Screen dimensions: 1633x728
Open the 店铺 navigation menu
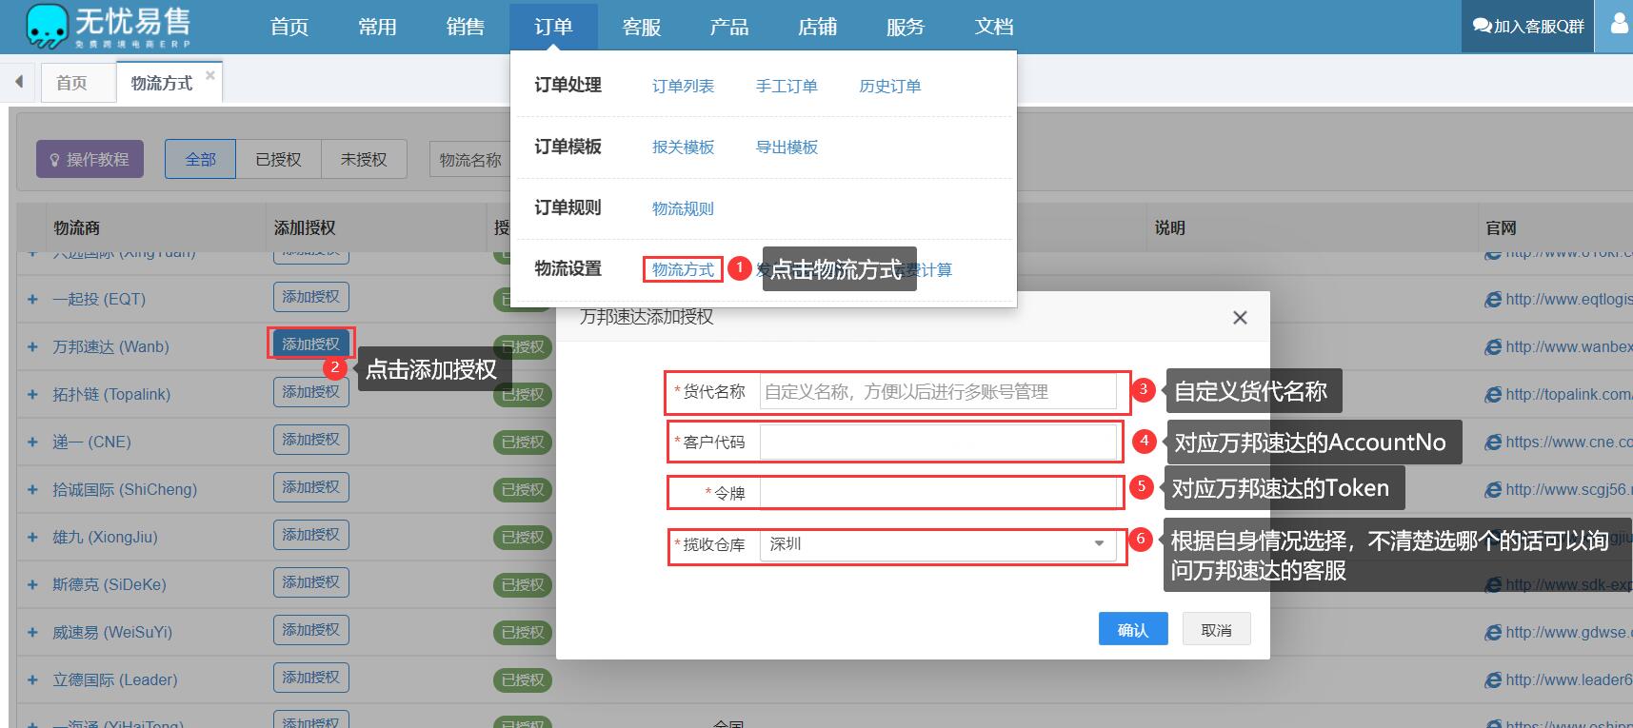[x=817, y=27]
